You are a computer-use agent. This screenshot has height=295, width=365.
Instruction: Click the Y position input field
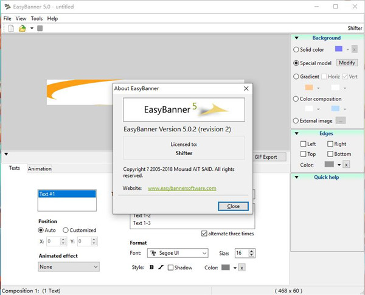[x=85, y=241]
